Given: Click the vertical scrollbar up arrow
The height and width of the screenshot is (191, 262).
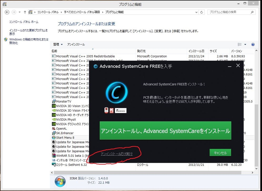Looking at the screenshot, I should point(256,51).
